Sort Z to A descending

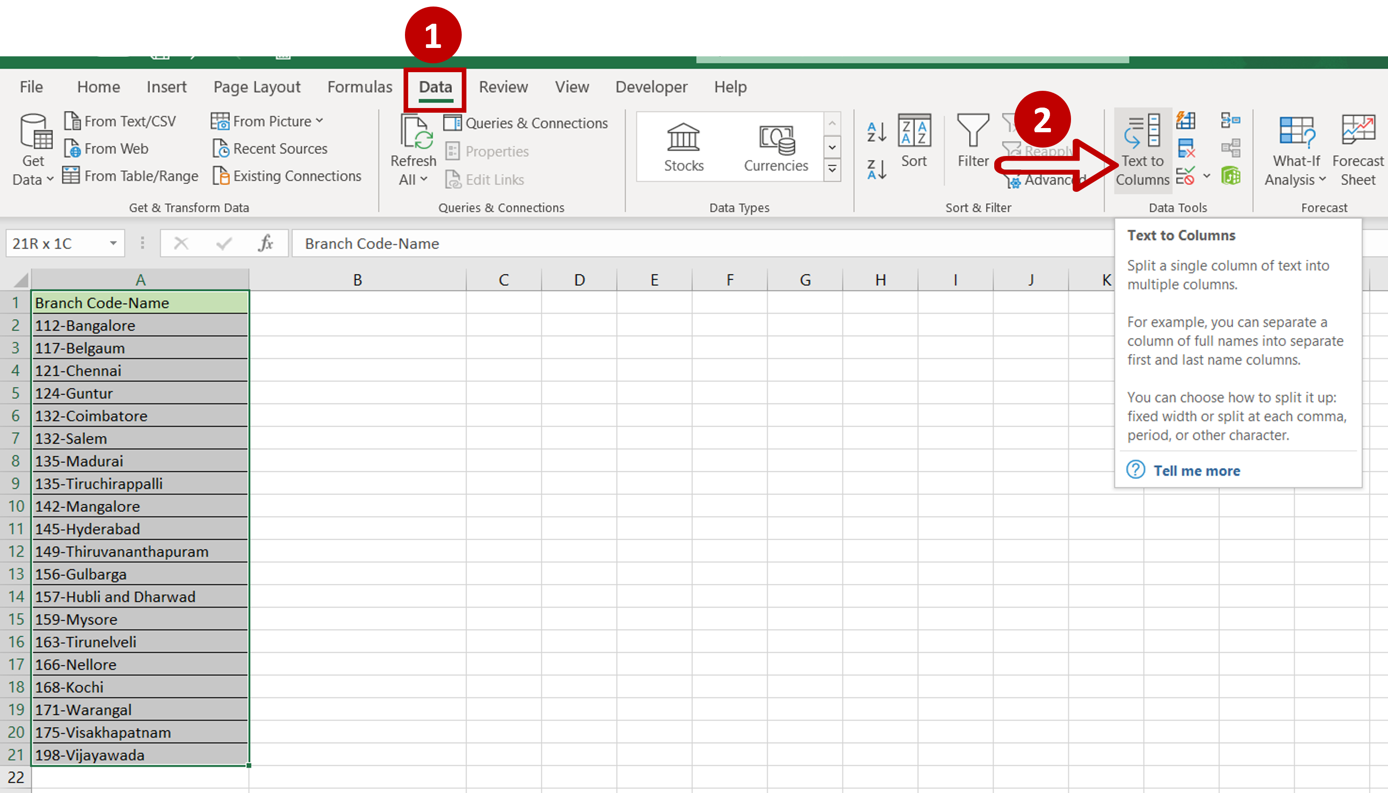(x=876, y=169)
